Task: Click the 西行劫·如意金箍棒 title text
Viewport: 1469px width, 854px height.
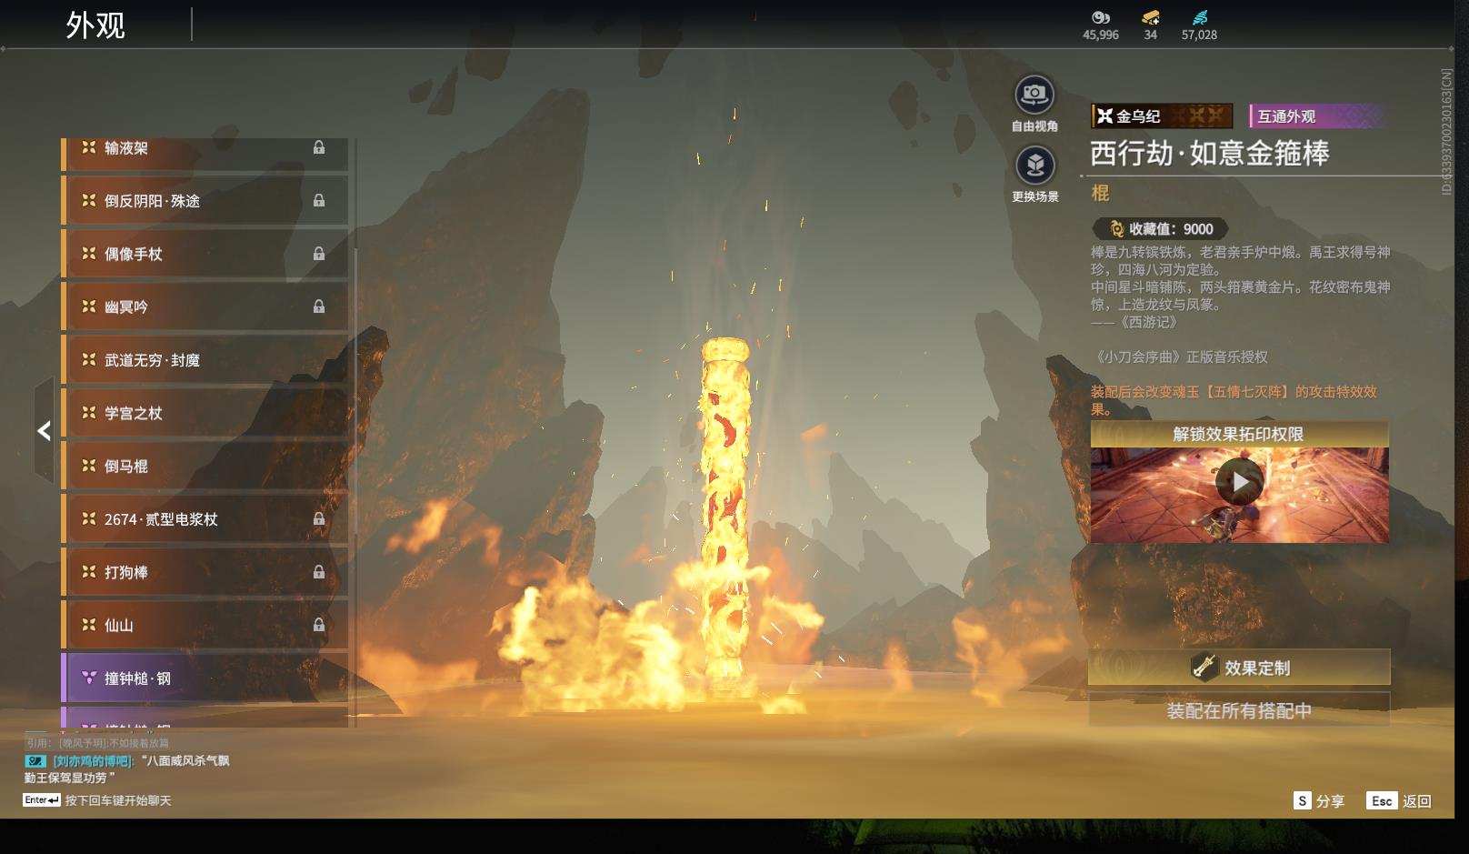Action: tap(1209, 153)
